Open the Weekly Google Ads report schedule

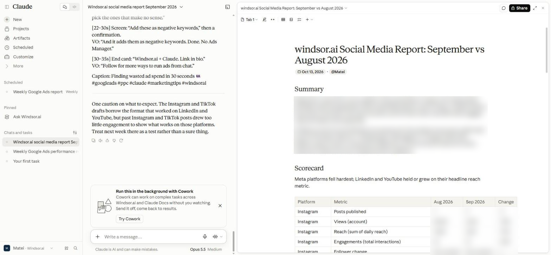point(41,92)
